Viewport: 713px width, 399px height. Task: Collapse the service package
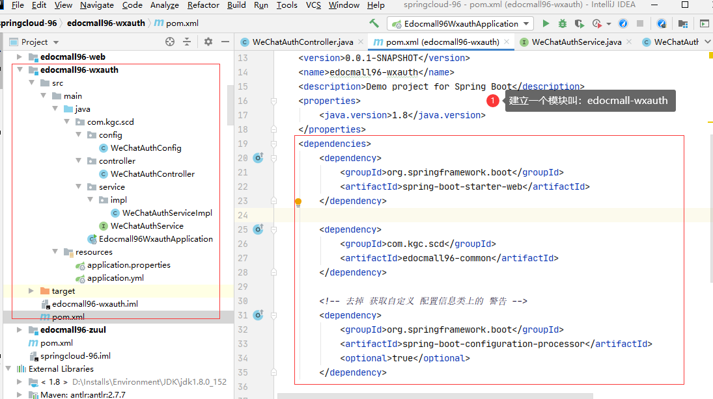pos(79,187)
